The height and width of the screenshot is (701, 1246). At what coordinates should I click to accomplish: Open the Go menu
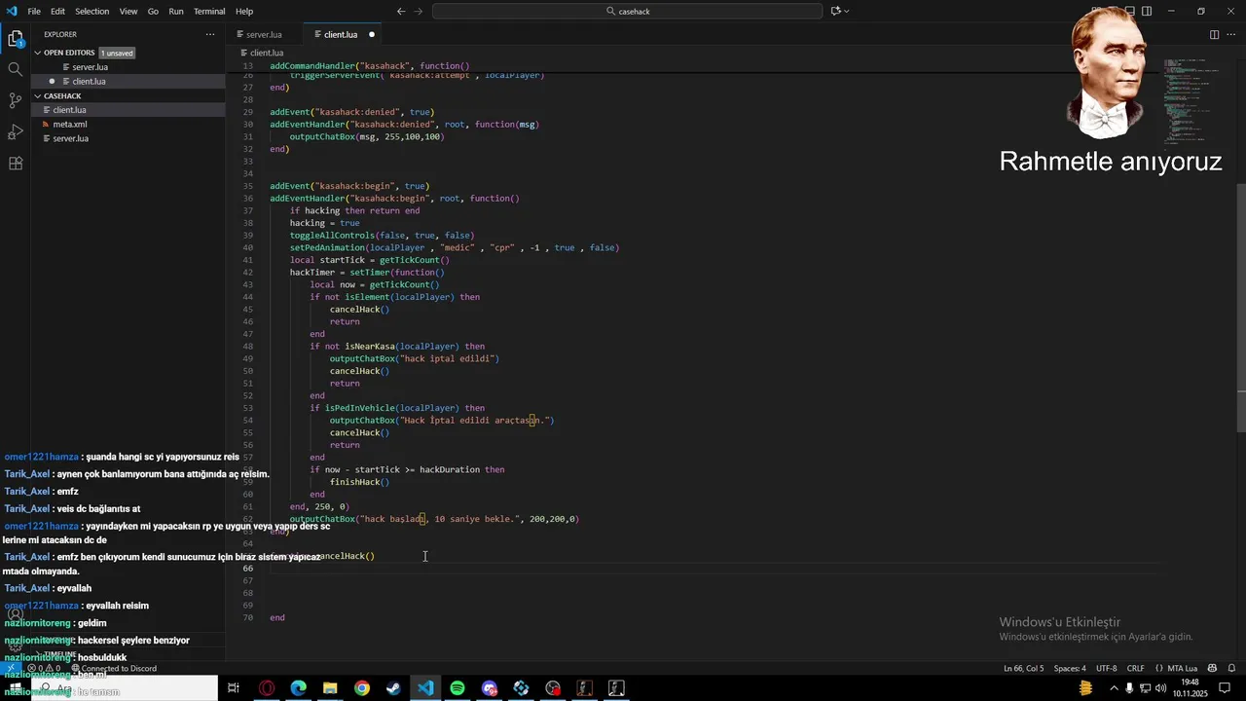click(x=153, y=12)
